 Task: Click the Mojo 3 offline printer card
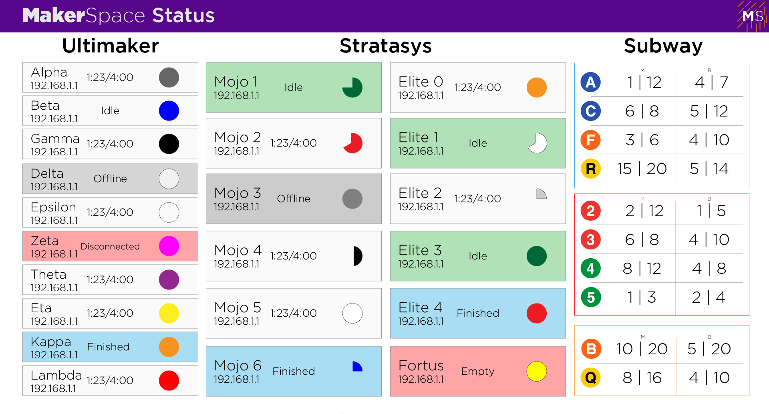(294, 199)
